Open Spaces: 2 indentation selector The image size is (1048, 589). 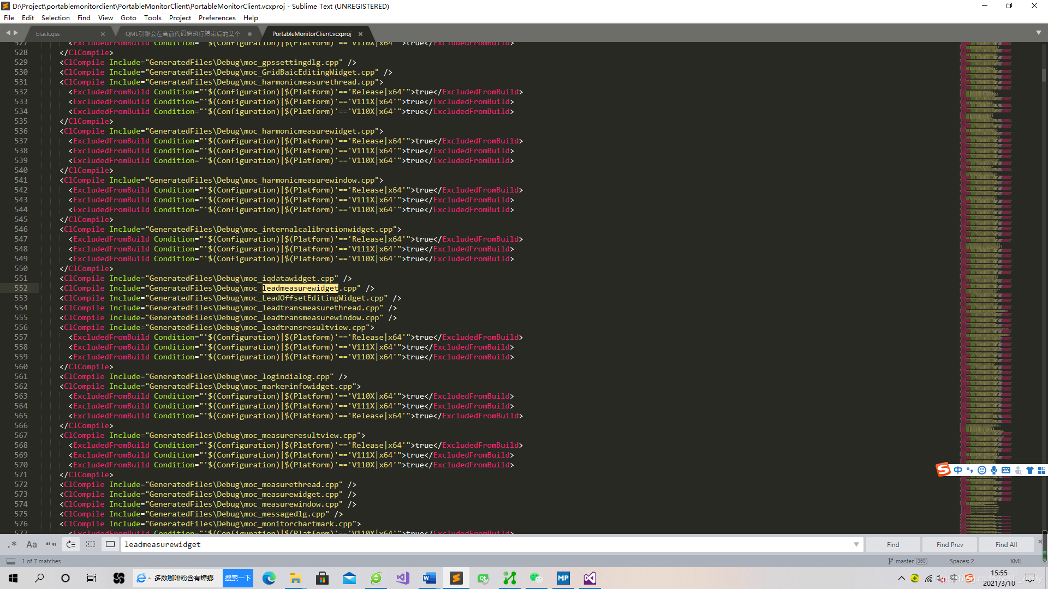(x=961, y=561)
